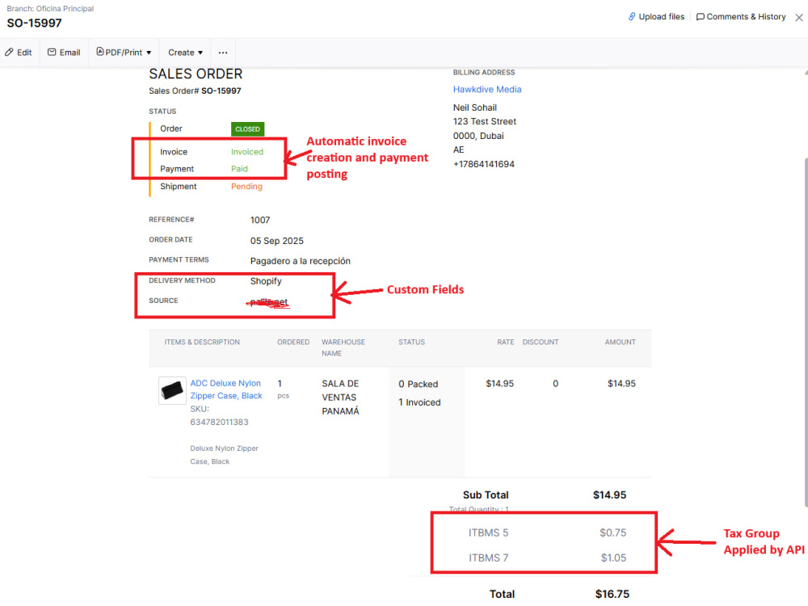The height and width of the screenshot is (606, 808).
Task: Click the black zipper case product thumbnail
Action: tap(172, 390)
